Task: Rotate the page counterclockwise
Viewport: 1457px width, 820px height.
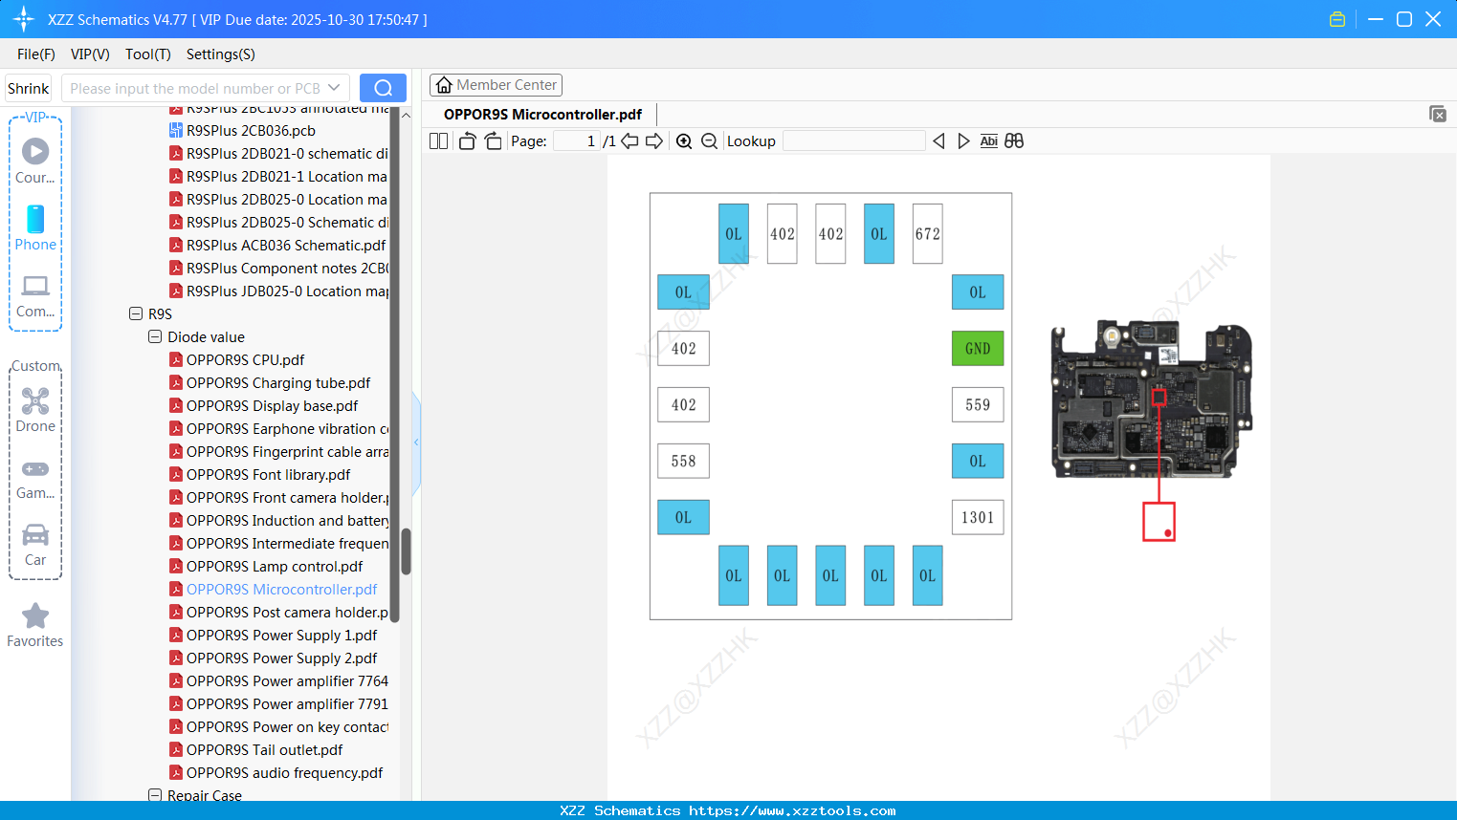Action: click(467, 141)
